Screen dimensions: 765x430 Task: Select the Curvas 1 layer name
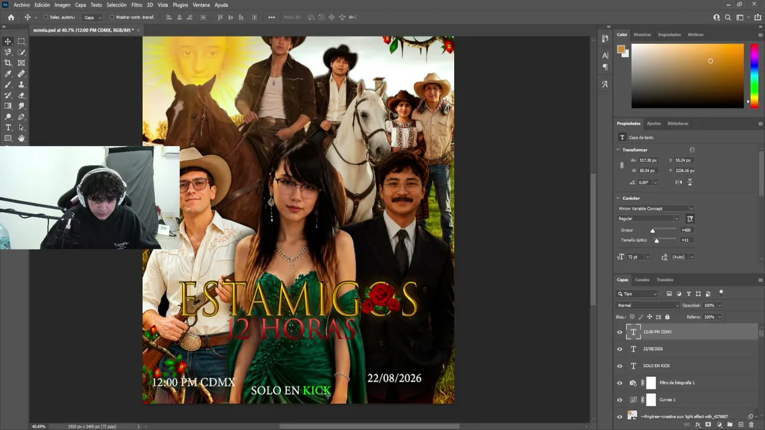668,400
